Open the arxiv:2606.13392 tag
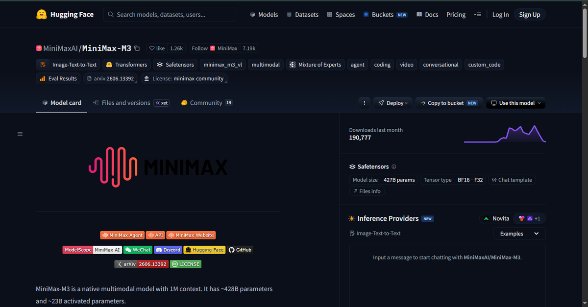The height and width of the screenshot is (307, 588). pos(110,78)
